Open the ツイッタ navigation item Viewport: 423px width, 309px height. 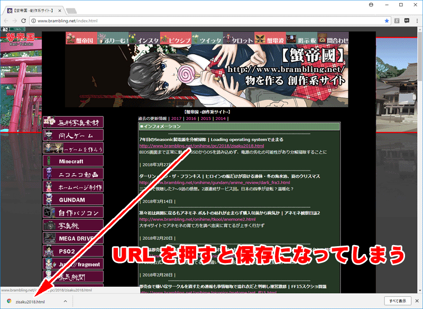[x=207, y=38]
